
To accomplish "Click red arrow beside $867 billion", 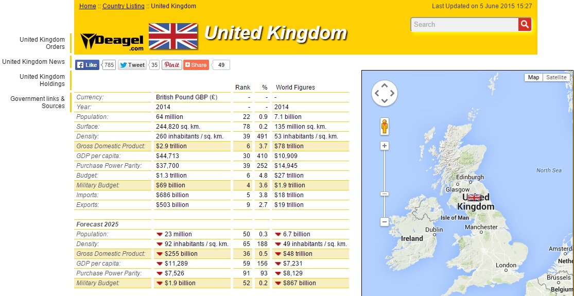I will coord(278,283).
